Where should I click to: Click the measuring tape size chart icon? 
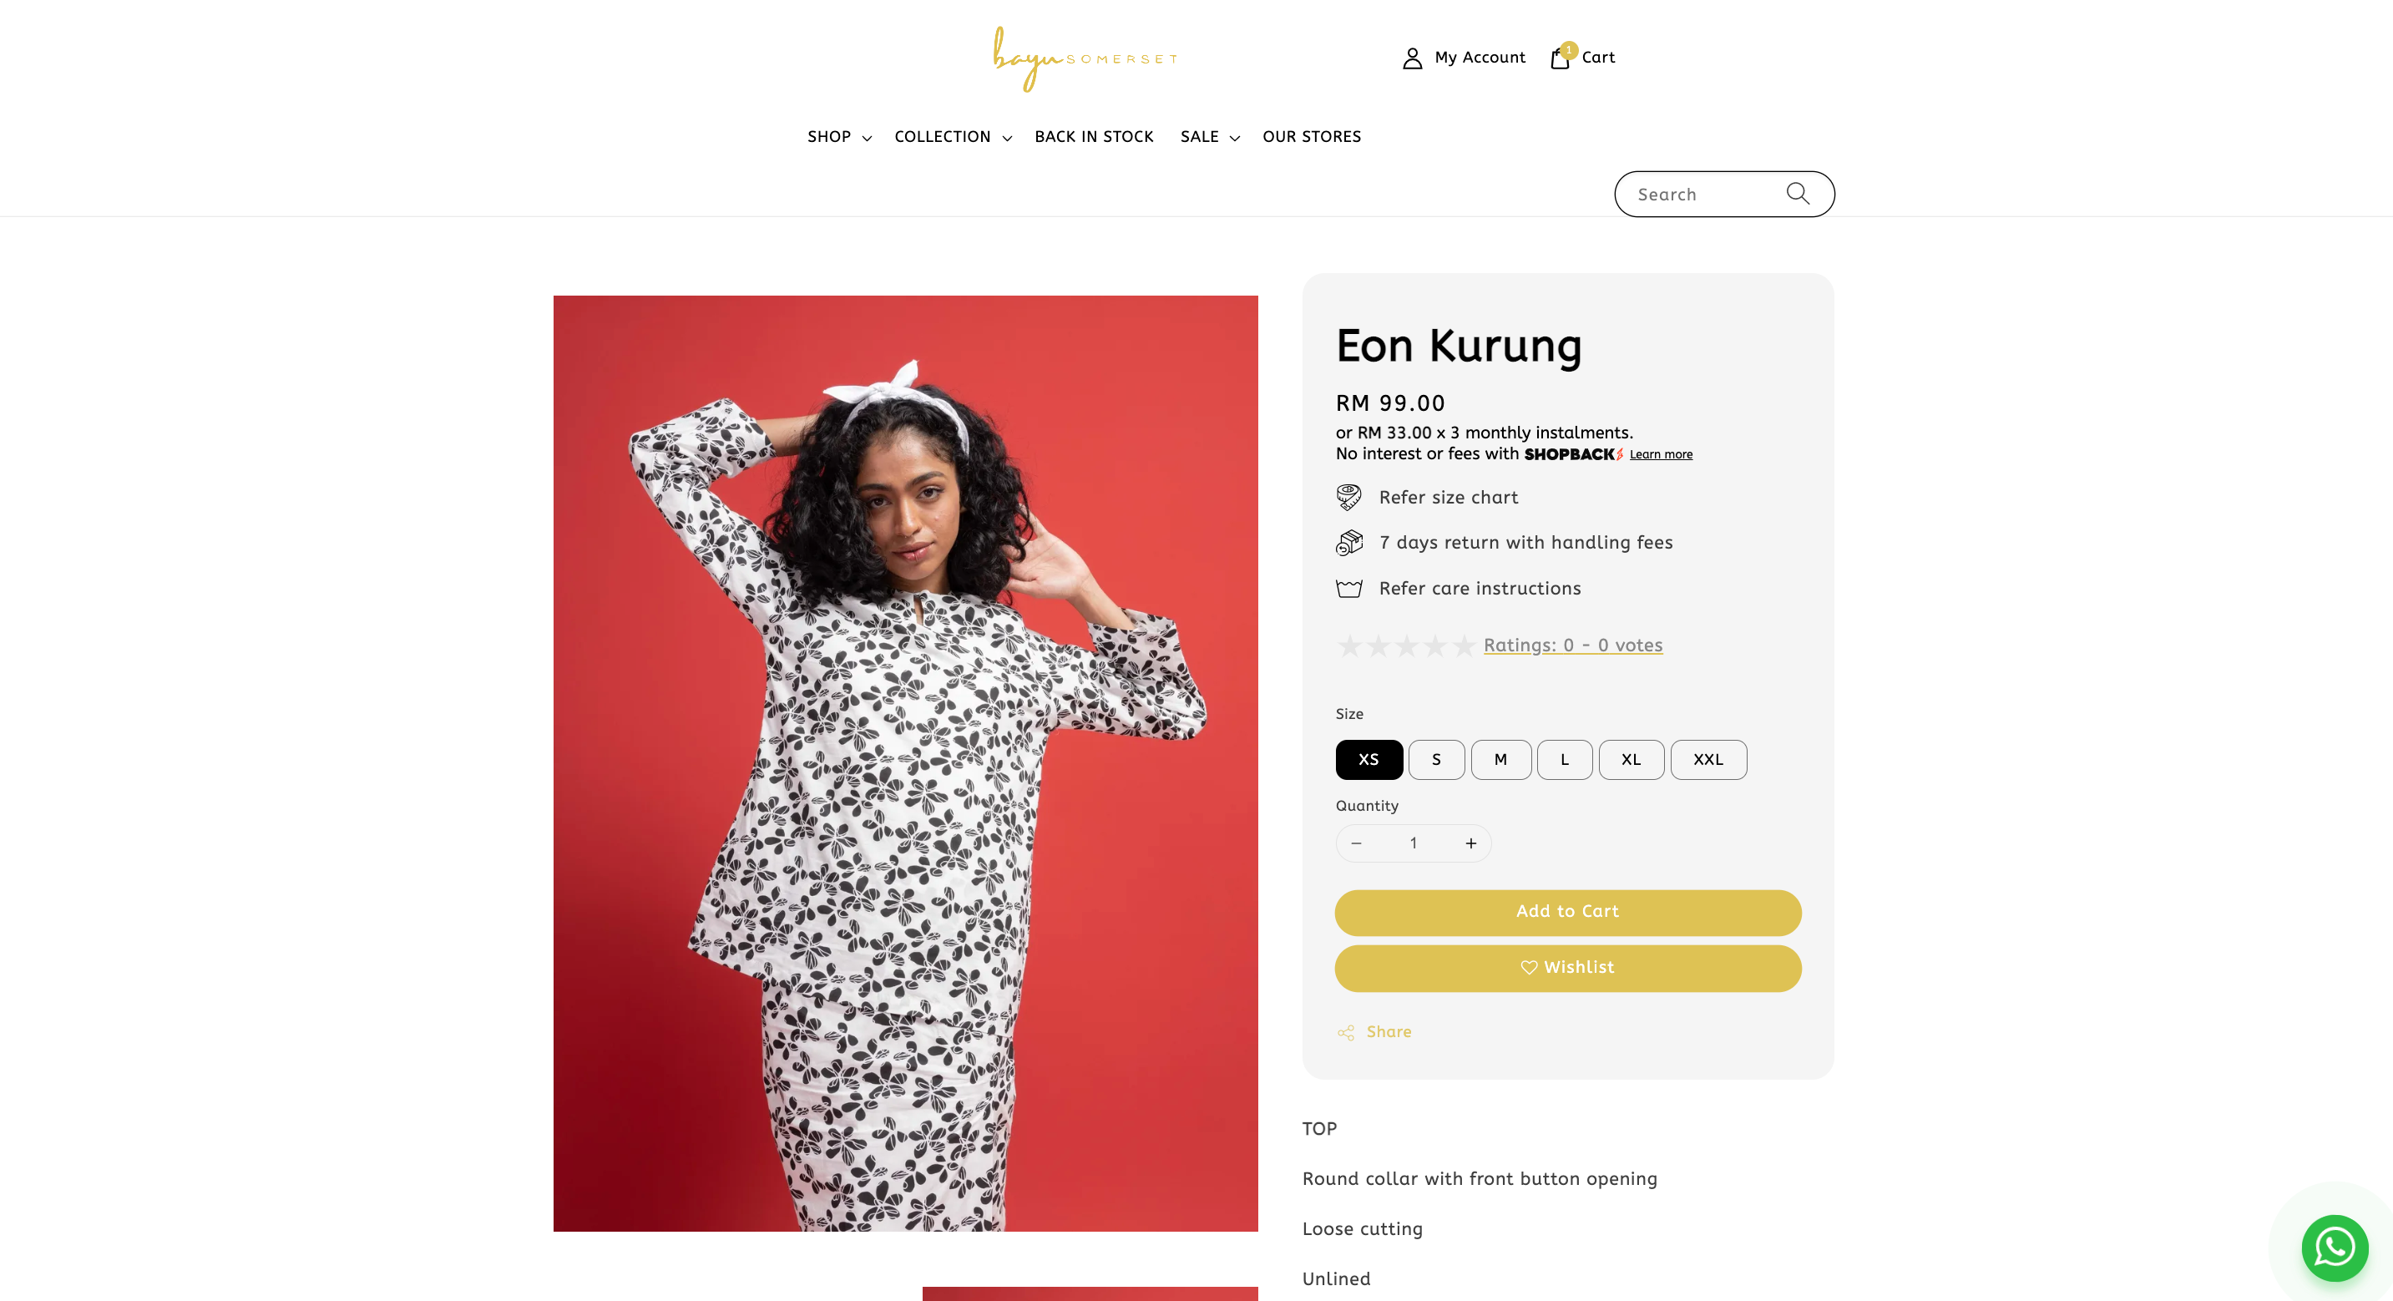click(1348, 497)
